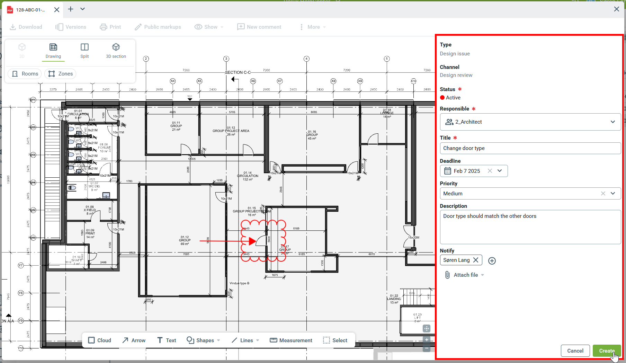The image size is (626, 363).
Task: Activate the Select tool
Action: coord(335,340)
